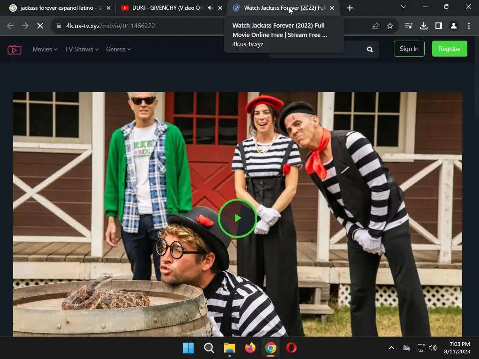479x359 pixels.
Task: Open a new browser tab
Action: pyautogui.click(x=350, y=8)
